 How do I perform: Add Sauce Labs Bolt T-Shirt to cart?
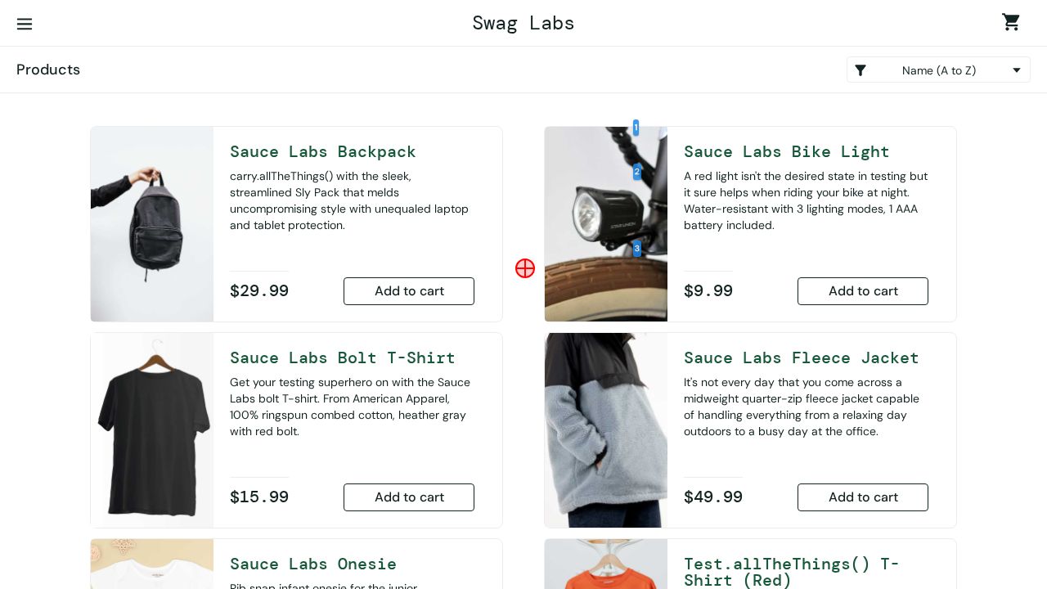click(x=409, y=497)
